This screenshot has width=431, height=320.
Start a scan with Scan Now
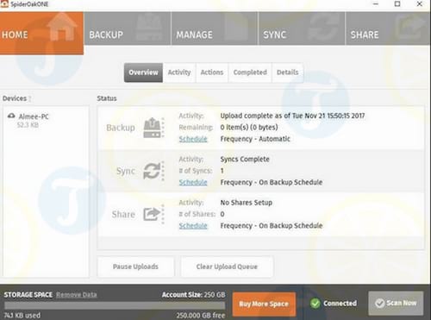[x=396, y=303]
